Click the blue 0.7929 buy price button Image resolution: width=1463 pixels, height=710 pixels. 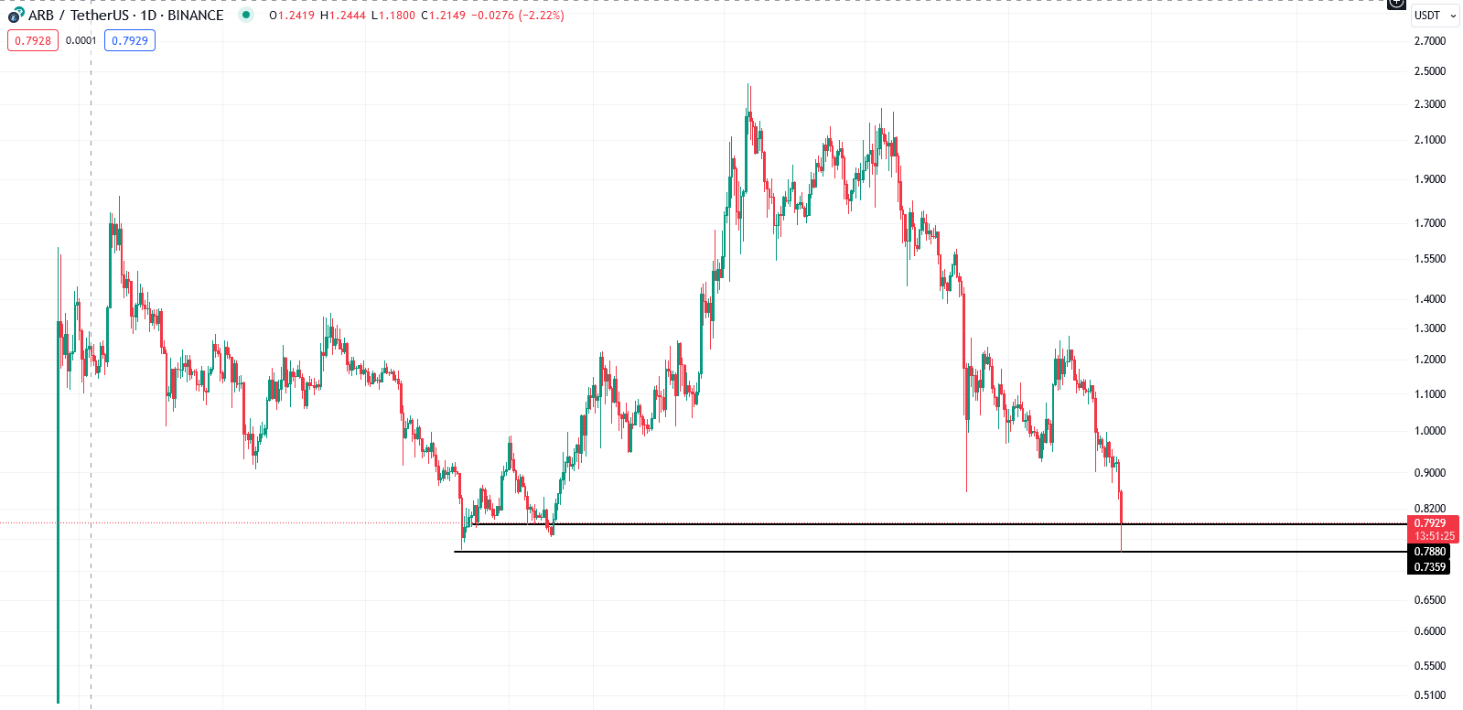(x=130, y=40)
